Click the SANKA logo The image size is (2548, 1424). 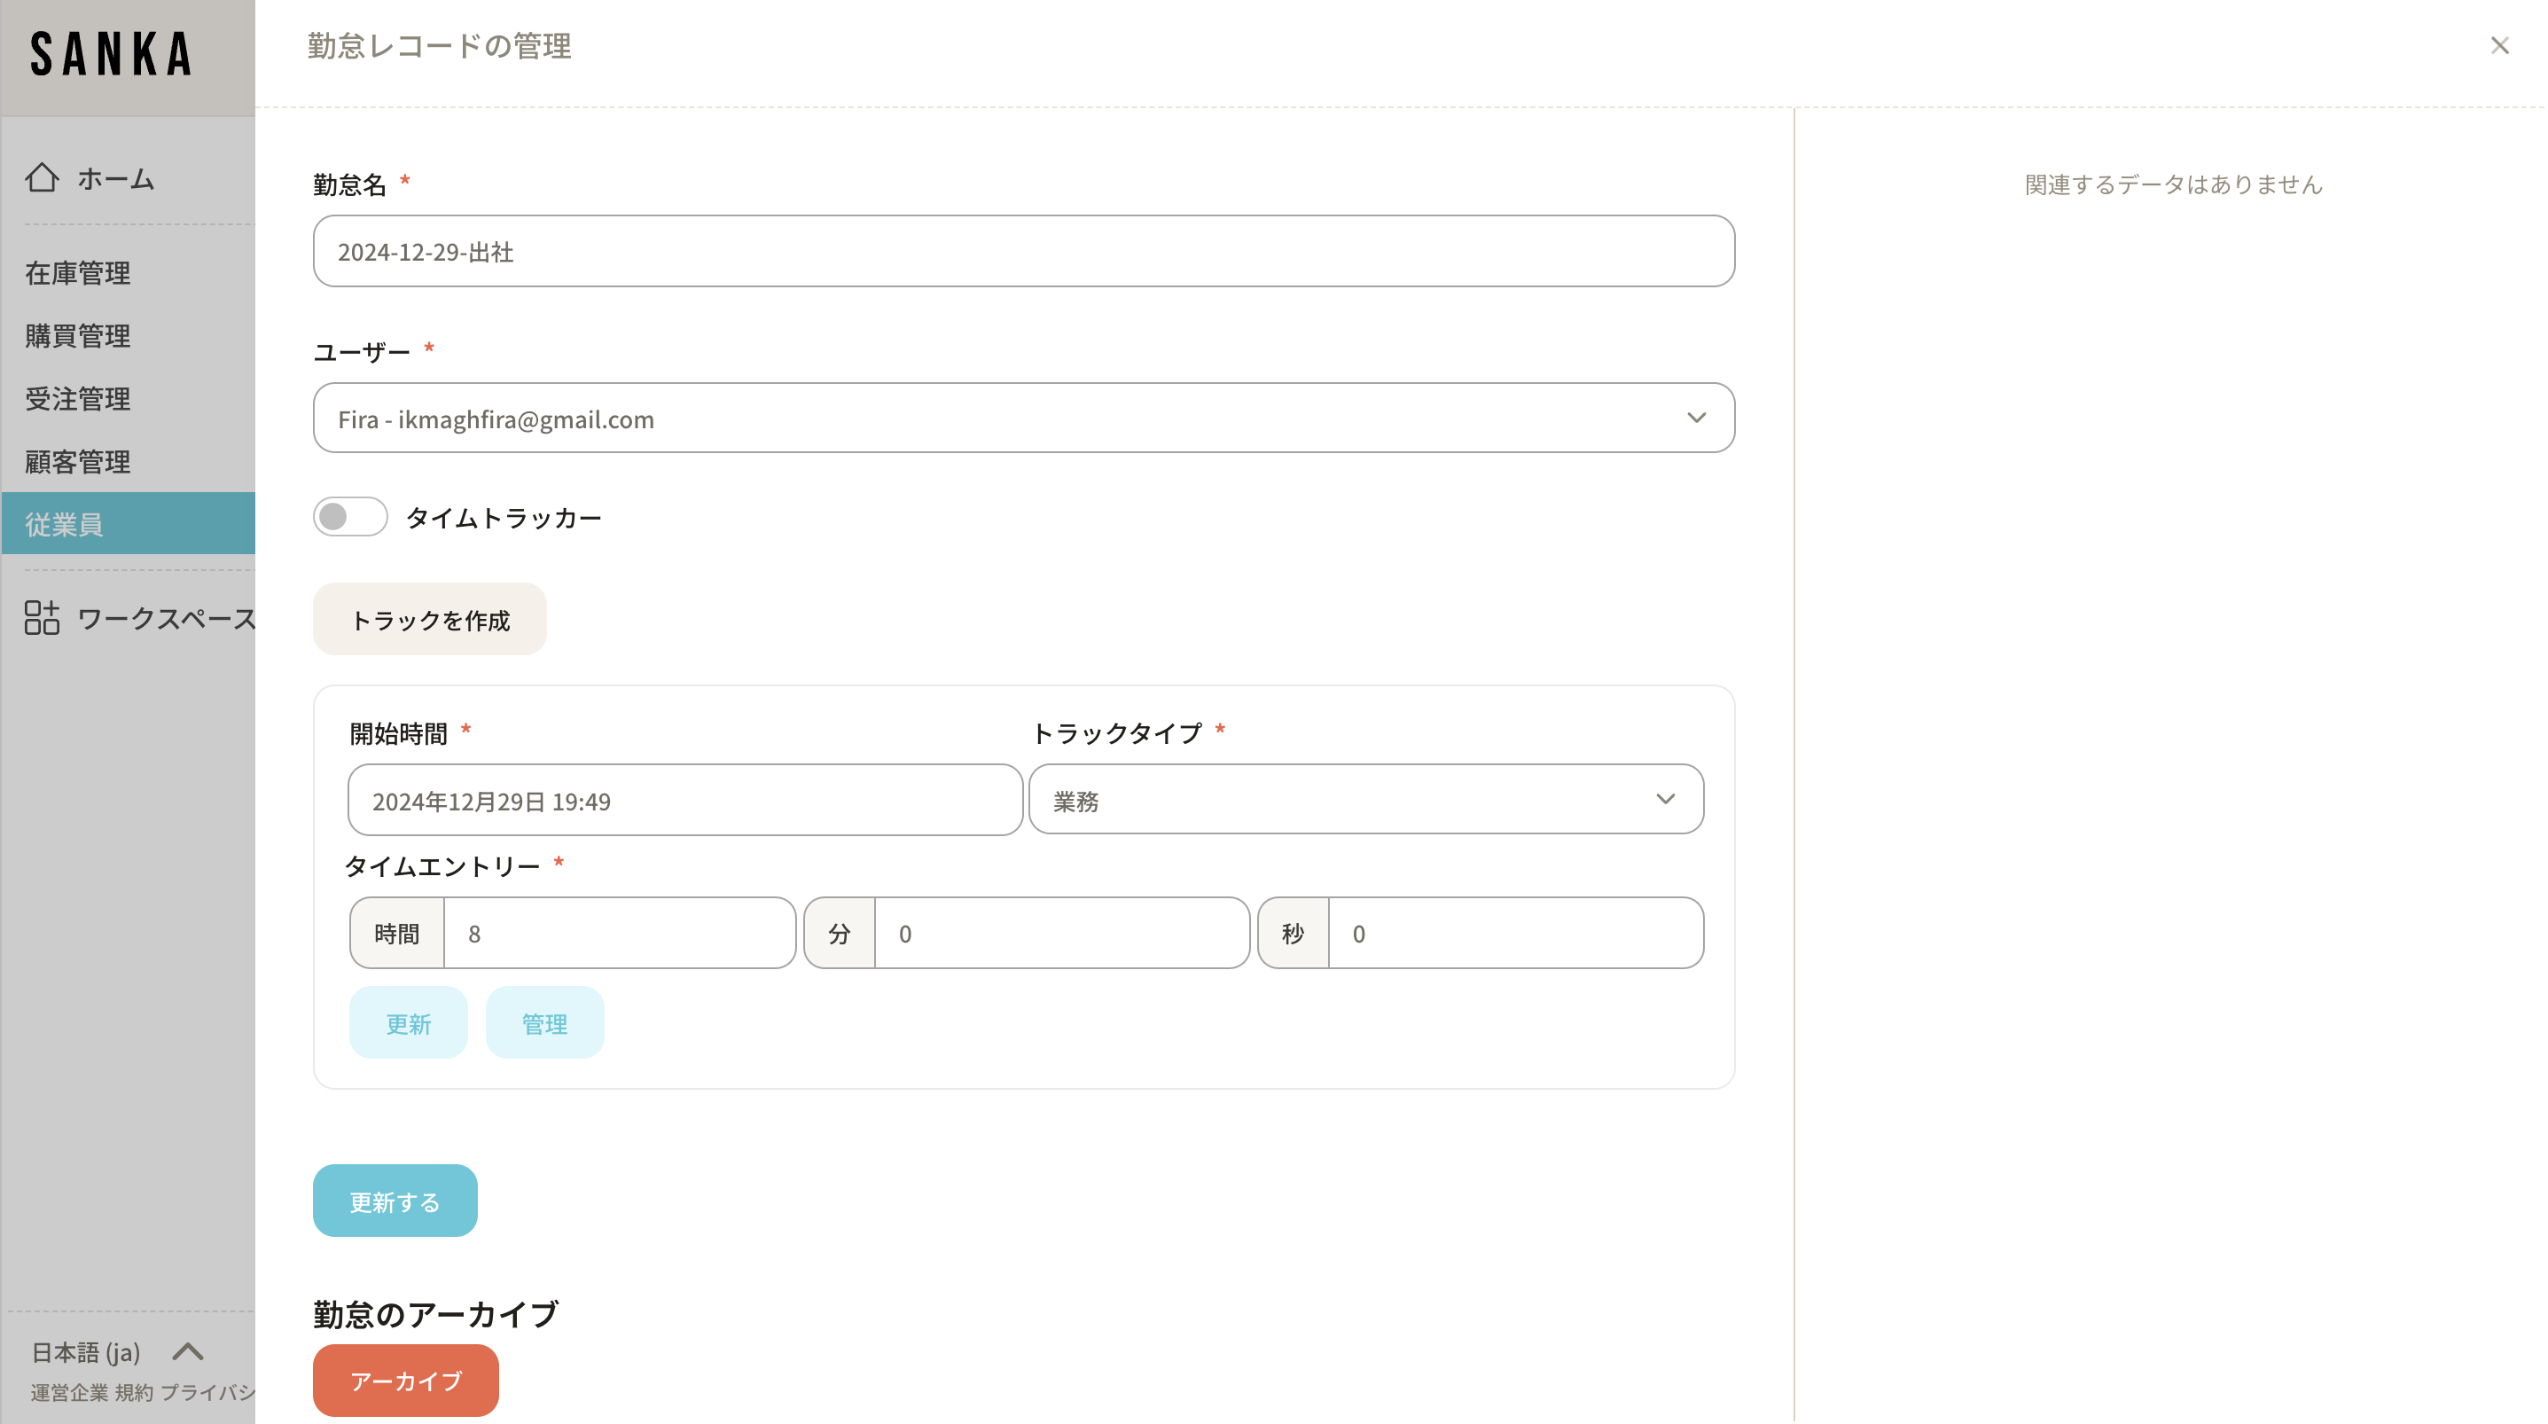[111, 54]
